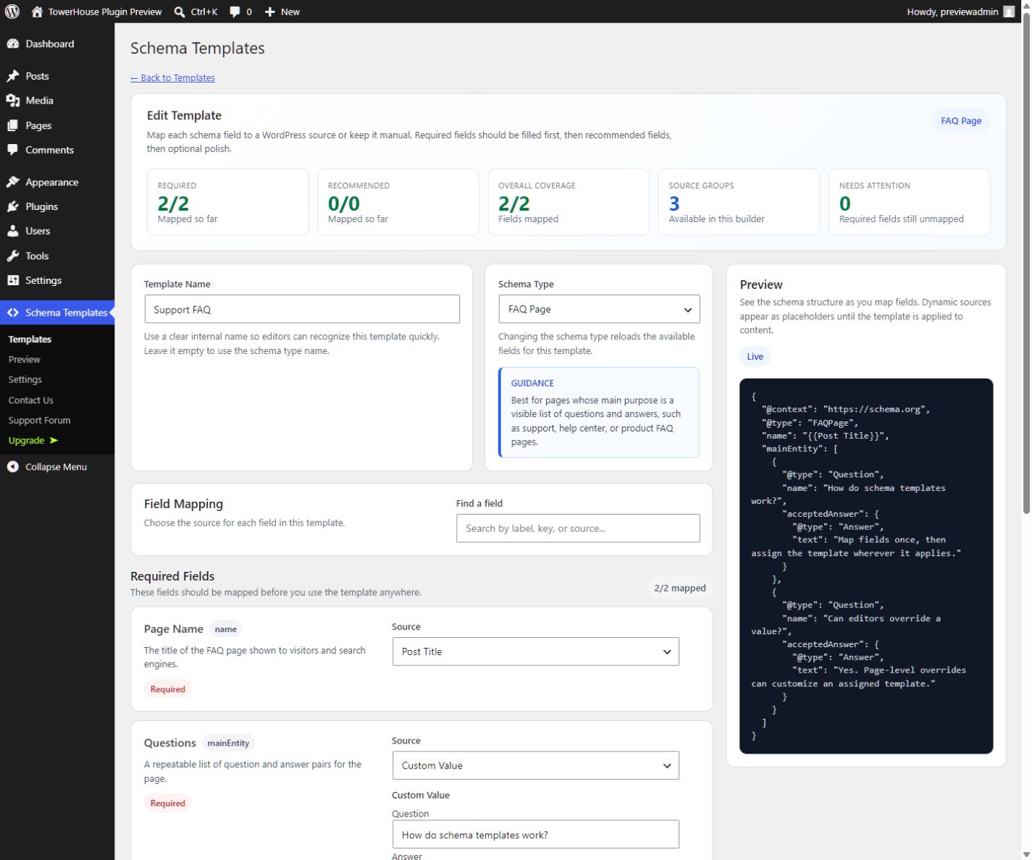Open the Questions source Custom Value dropdown

(535, 765)
